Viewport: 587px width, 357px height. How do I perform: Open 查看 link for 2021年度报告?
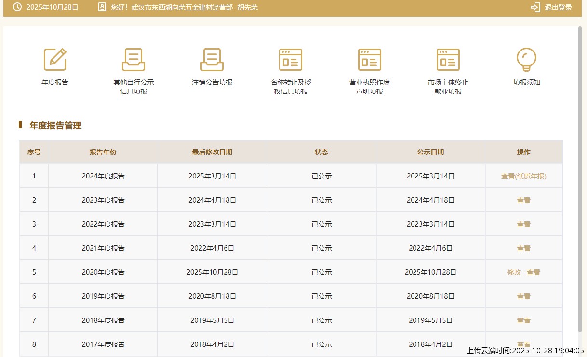pos(523,248)
